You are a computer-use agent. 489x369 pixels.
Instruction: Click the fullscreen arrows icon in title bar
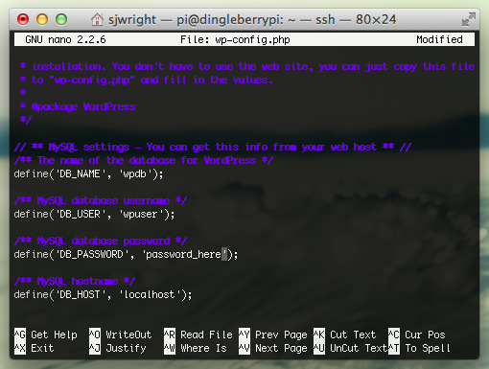tap(469, 19)
